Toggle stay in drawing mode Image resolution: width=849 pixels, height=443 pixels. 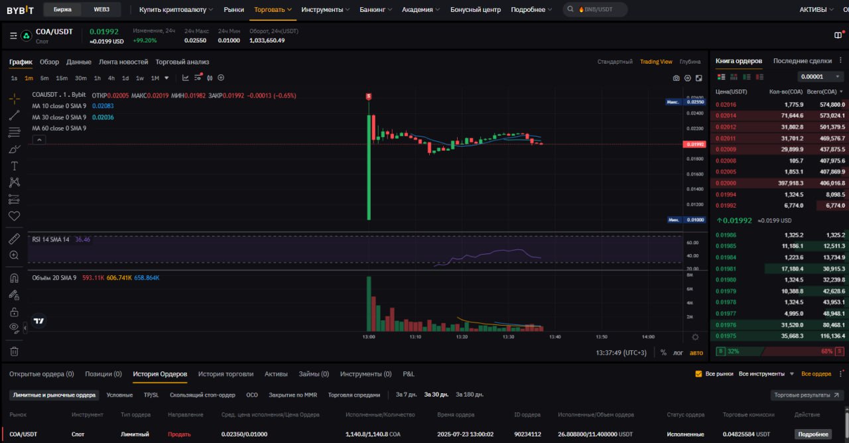coord(15,295)
